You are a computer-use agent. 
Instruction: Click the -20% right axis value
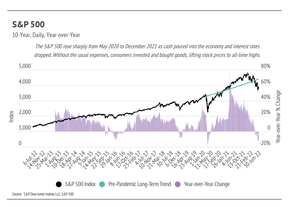pyautogui.click(x=265, y=143)
